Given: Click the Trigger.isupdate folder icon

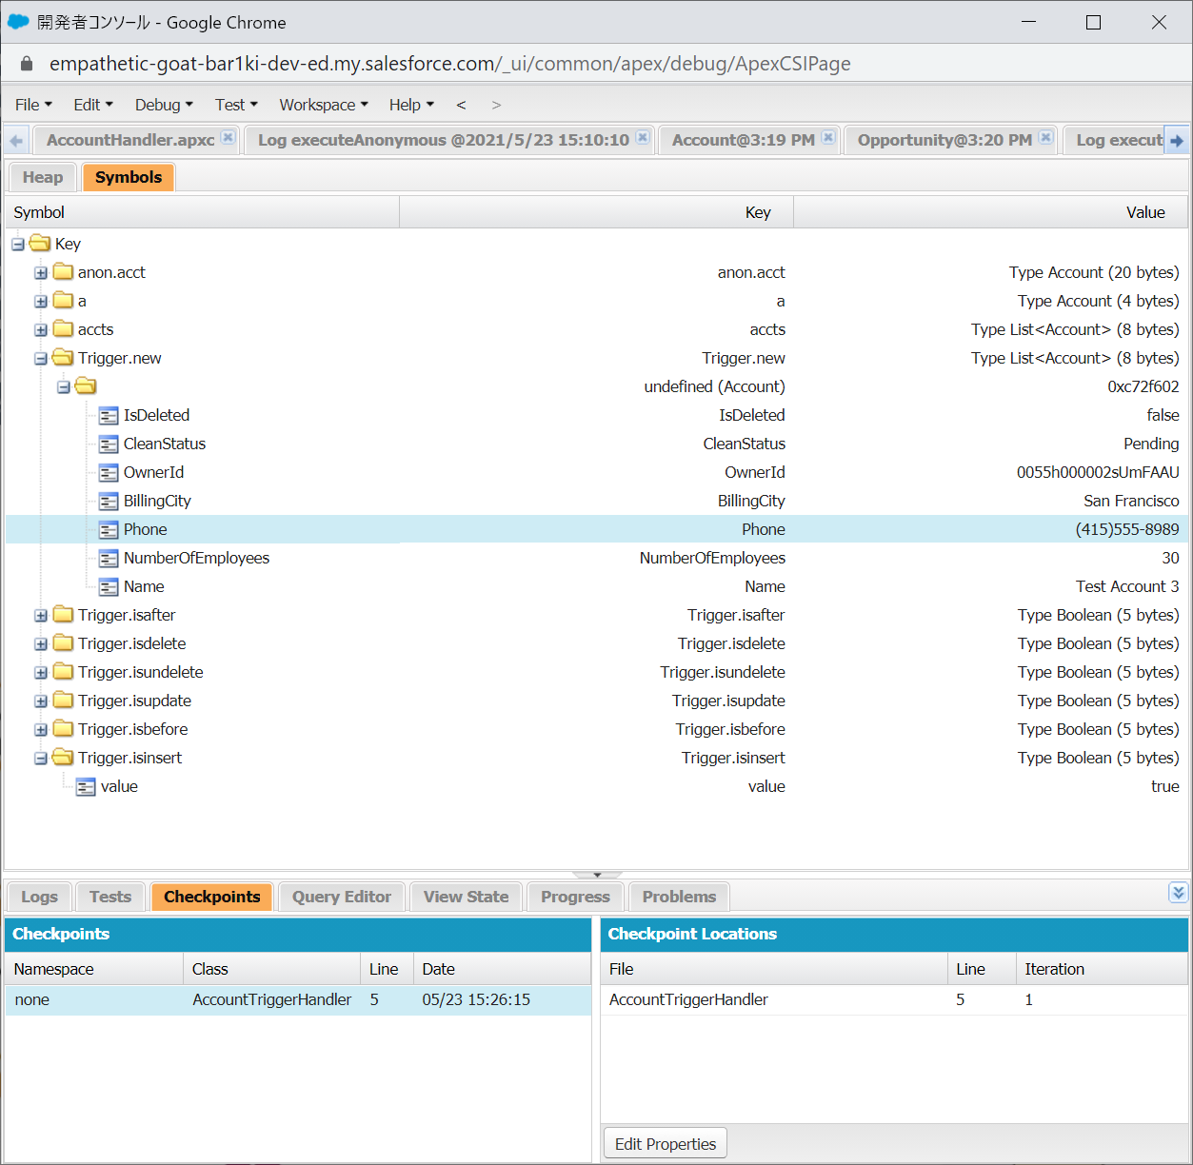Looking at the screenshot, I should 64,701.
